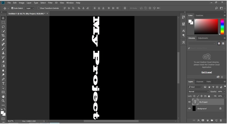This screenshot has height=124, width=227.
Task: Open the Edit Toolbar three-dots menu
Action: [x=3, y=105]
